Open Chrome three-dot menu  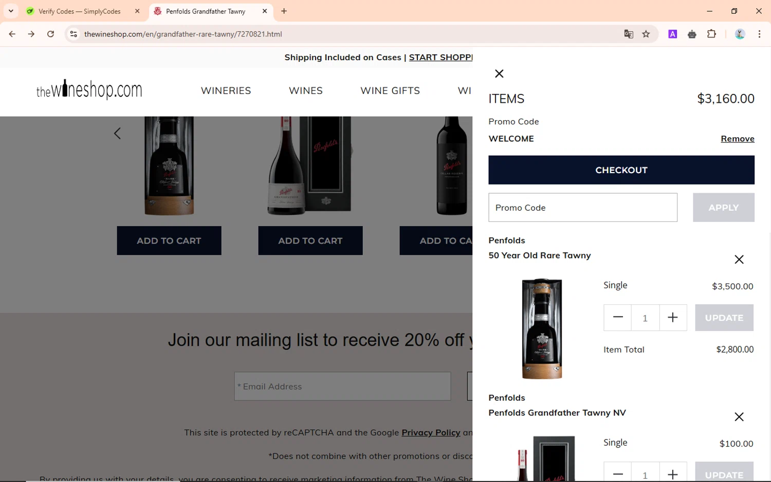(759, 34)
